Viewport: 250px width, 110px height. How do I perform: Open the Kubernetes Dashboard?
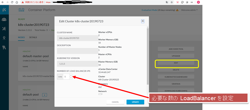click(x=176, y=77)
